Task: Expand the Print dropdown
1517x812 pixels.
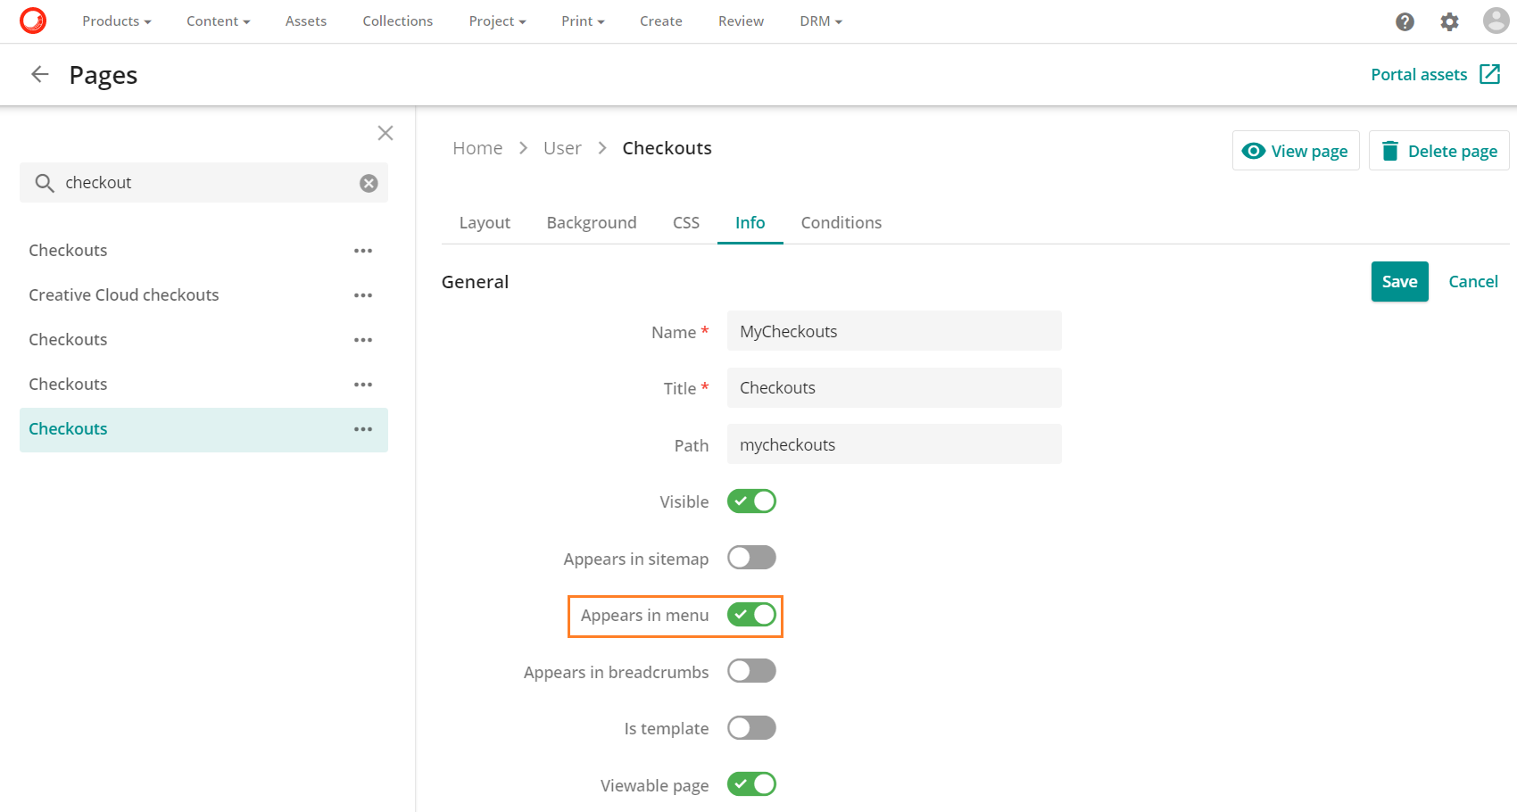Action: 582,21
